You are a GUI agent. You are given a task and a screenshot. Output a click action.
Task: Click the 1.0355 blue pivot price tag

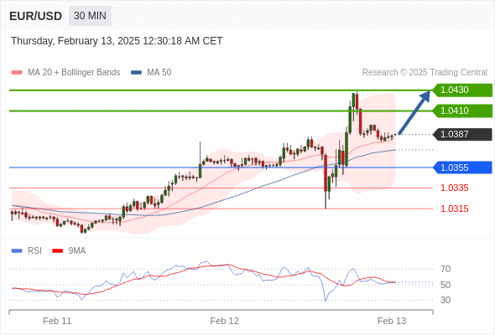462,167
